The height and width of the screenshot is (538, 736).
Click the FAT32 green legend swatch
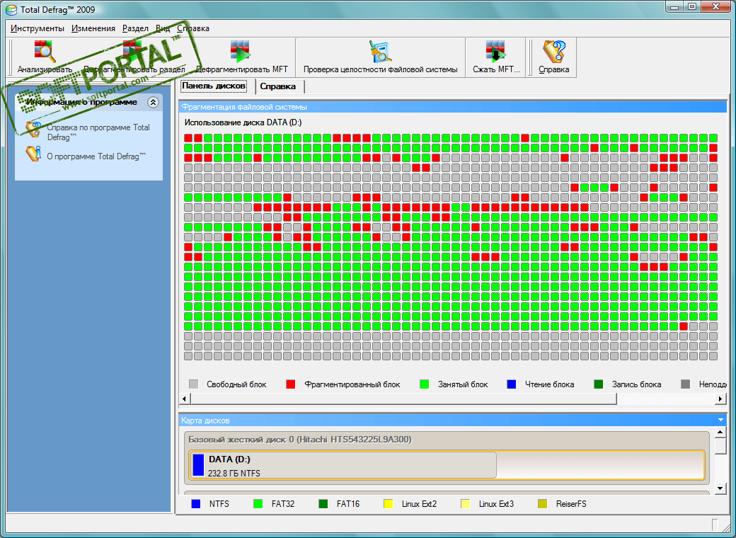[258, 504]
